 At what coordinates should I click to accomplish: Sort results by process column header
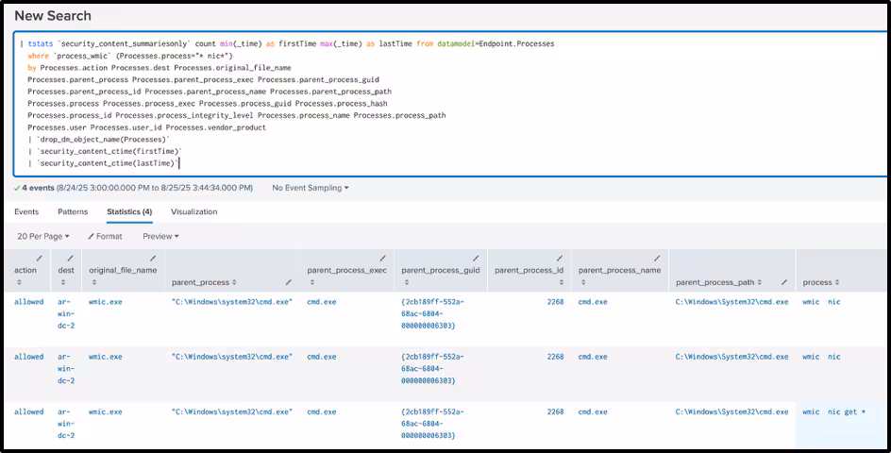[817, 282]
